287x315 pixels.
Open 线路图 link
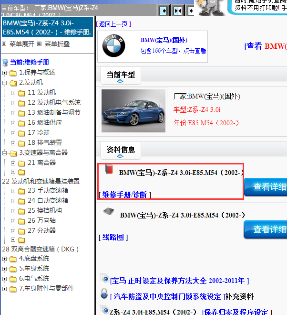tap(113, 237)
